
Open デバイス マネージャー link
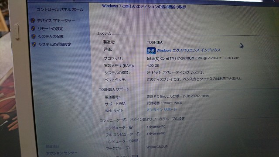click(x=56, y=20)
